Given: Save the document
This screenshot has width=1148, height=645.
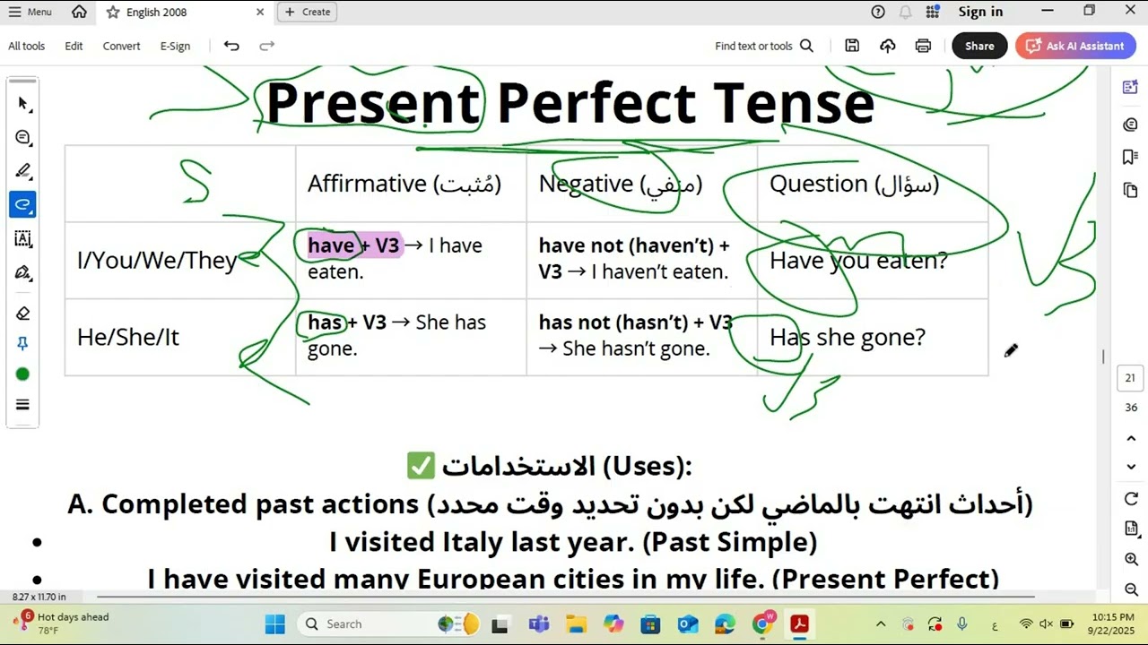Looking at the screenshot, I should pyautogui.click(x=852, y=46).
